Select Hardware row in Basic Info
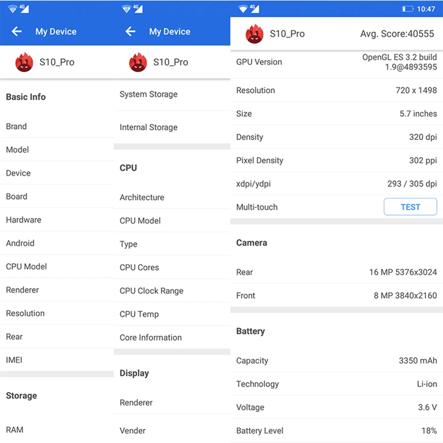The width and height of the screenshot is (443, 443). (x=57, y=220)
